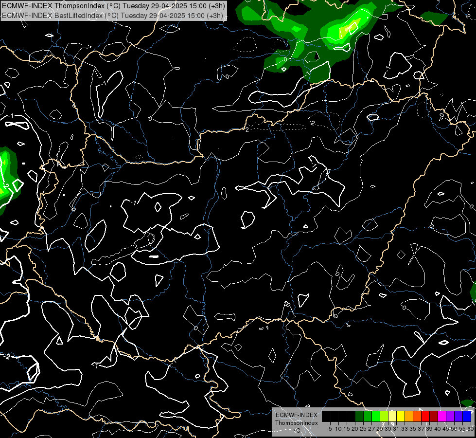
Task: Click the BestLiftedIndex title line at top
Action: 113,15
